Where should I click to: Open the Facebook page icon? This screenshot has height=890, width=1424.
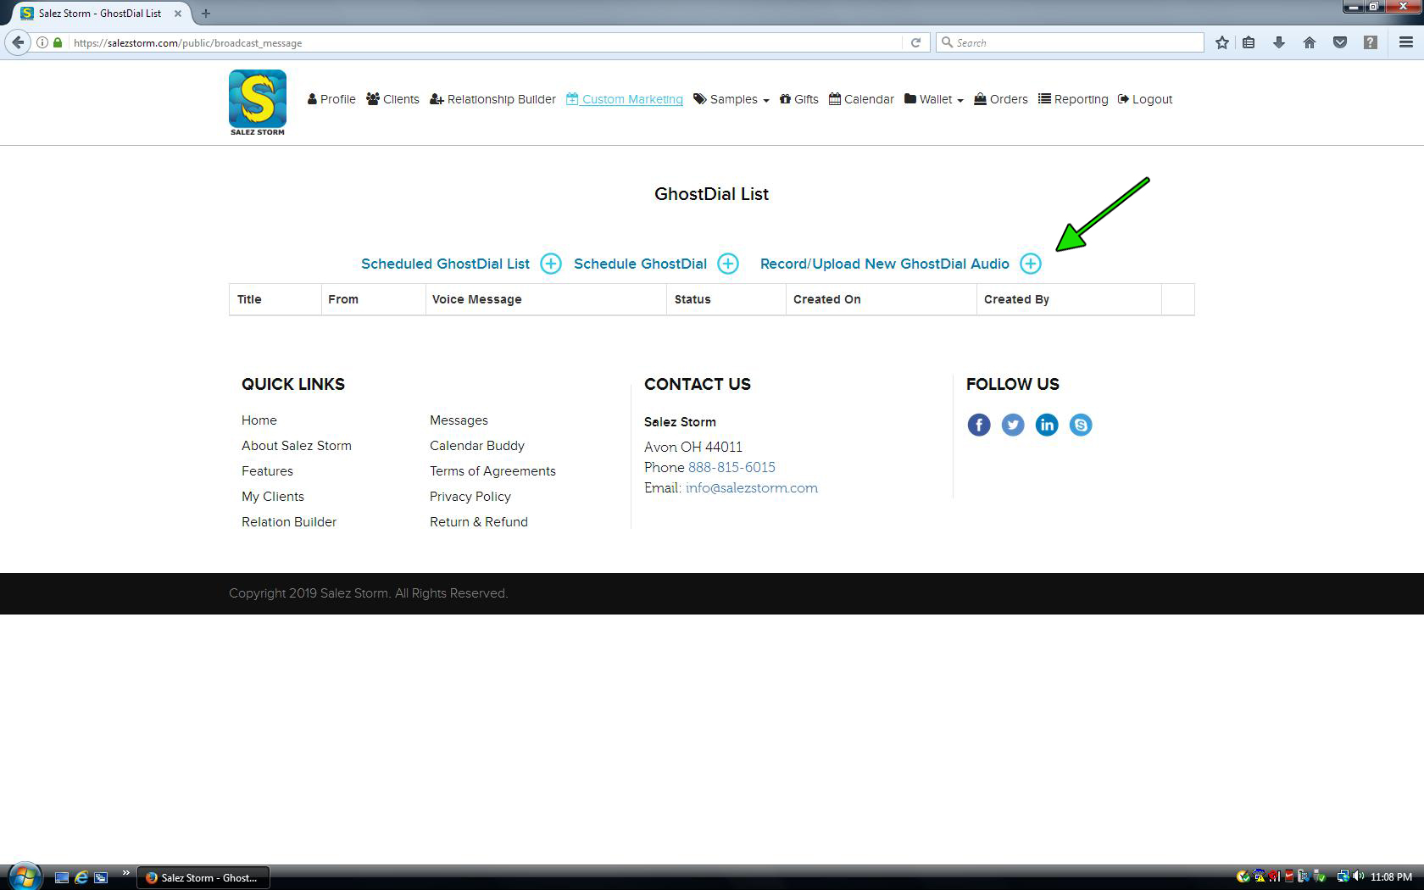pyautogui.click(x=979, y=425)
